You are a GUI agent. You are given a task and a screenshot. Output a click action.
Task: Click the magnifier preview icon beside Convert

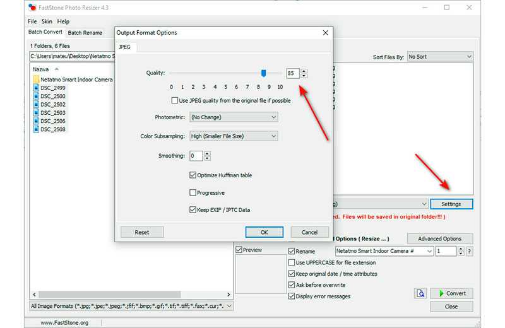pyautogui.click(x=420, y=293)
